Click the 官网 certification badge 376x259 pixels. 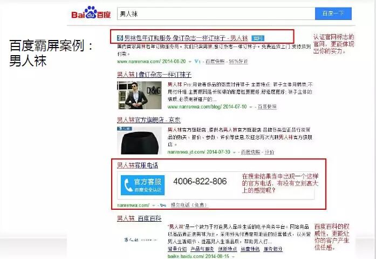coord(258,38)
